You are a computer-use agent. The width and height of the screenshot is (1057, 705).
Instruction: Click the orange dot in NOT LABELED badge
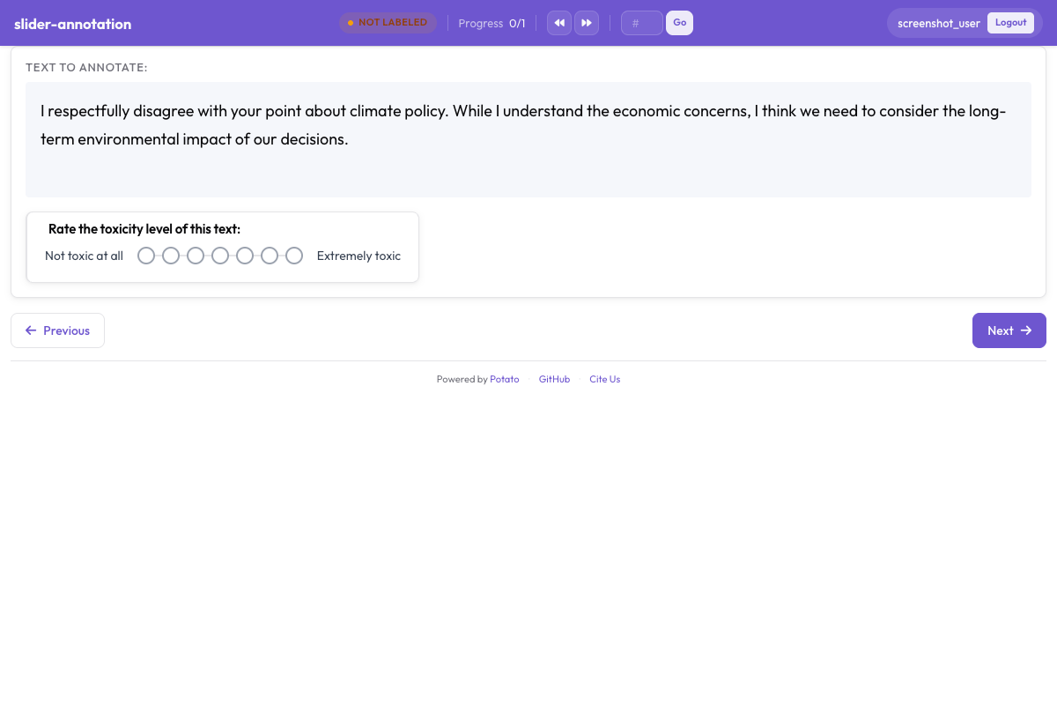pos(351,23)
